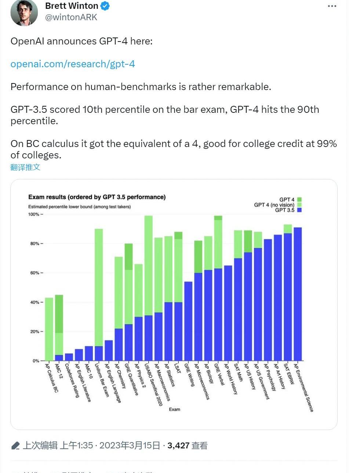Open Brett Winton's profile avatar
This screenshot has height=473, width=349.
pos(24,12)
